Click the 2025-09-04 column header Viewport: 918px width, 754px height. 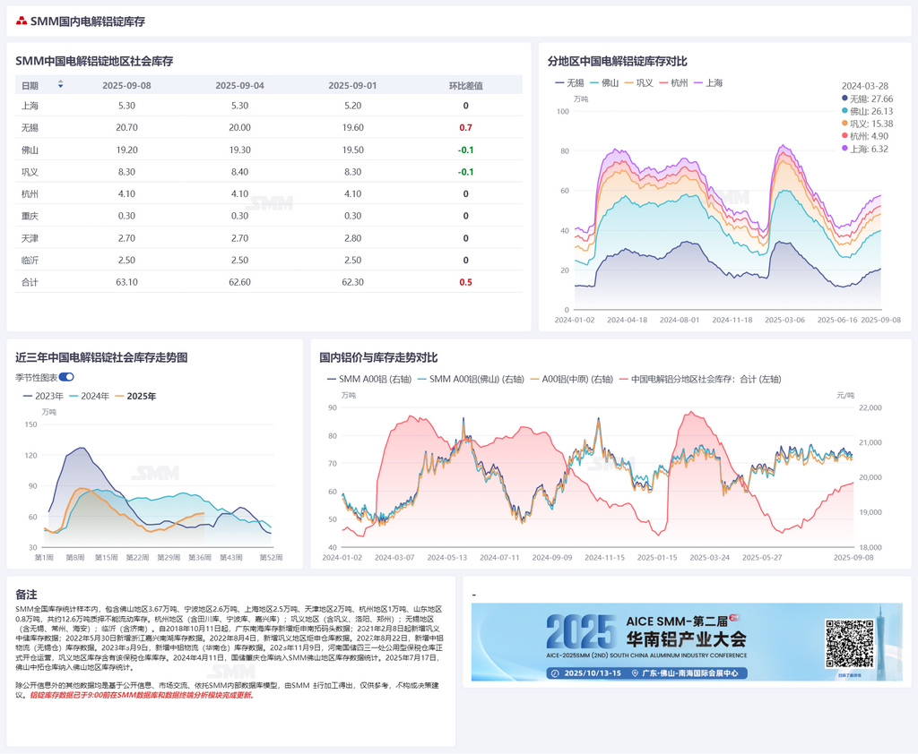[x=239, y=85]
